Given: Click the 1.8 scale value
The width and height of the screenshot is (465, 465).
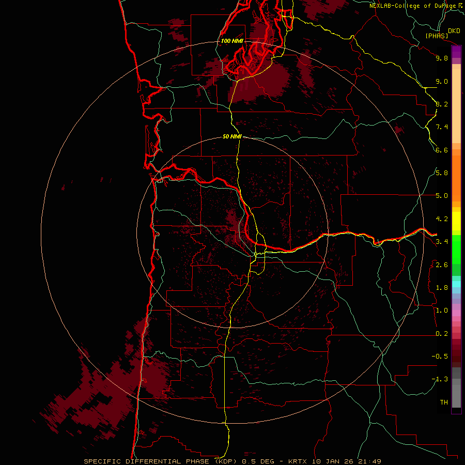Looking at the screenshot, I should pos(442,288).
